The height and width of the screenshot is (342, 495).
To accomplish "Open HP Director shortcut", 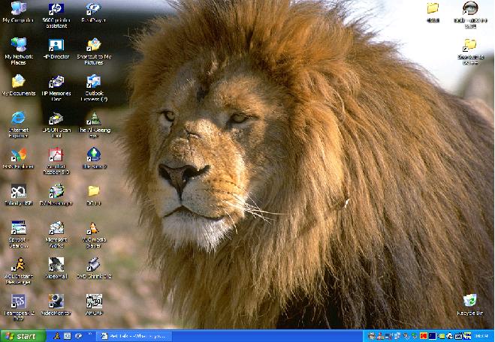I will (x=56, y=46).
